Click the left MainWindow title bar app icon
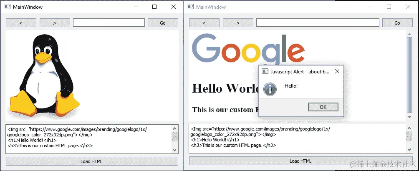The width and height of the screenshot is (419, 171). pyautogui.click(x=8, y=7)
